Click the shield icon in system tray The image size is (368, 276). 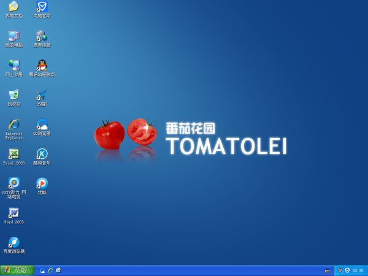point(347,270)
